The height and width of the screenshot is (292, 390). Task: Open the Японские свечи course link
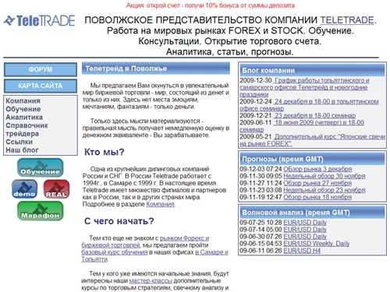pyautogui.click(x=312, y=140)
